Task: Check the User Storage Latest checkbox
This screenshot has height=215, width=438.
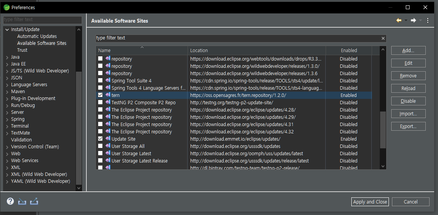Action: 100,153
